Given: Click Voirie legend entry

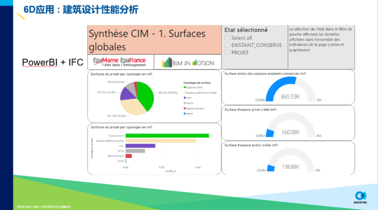Looking at the screenshot, I should pyautogui.click(x=188, y=103).
